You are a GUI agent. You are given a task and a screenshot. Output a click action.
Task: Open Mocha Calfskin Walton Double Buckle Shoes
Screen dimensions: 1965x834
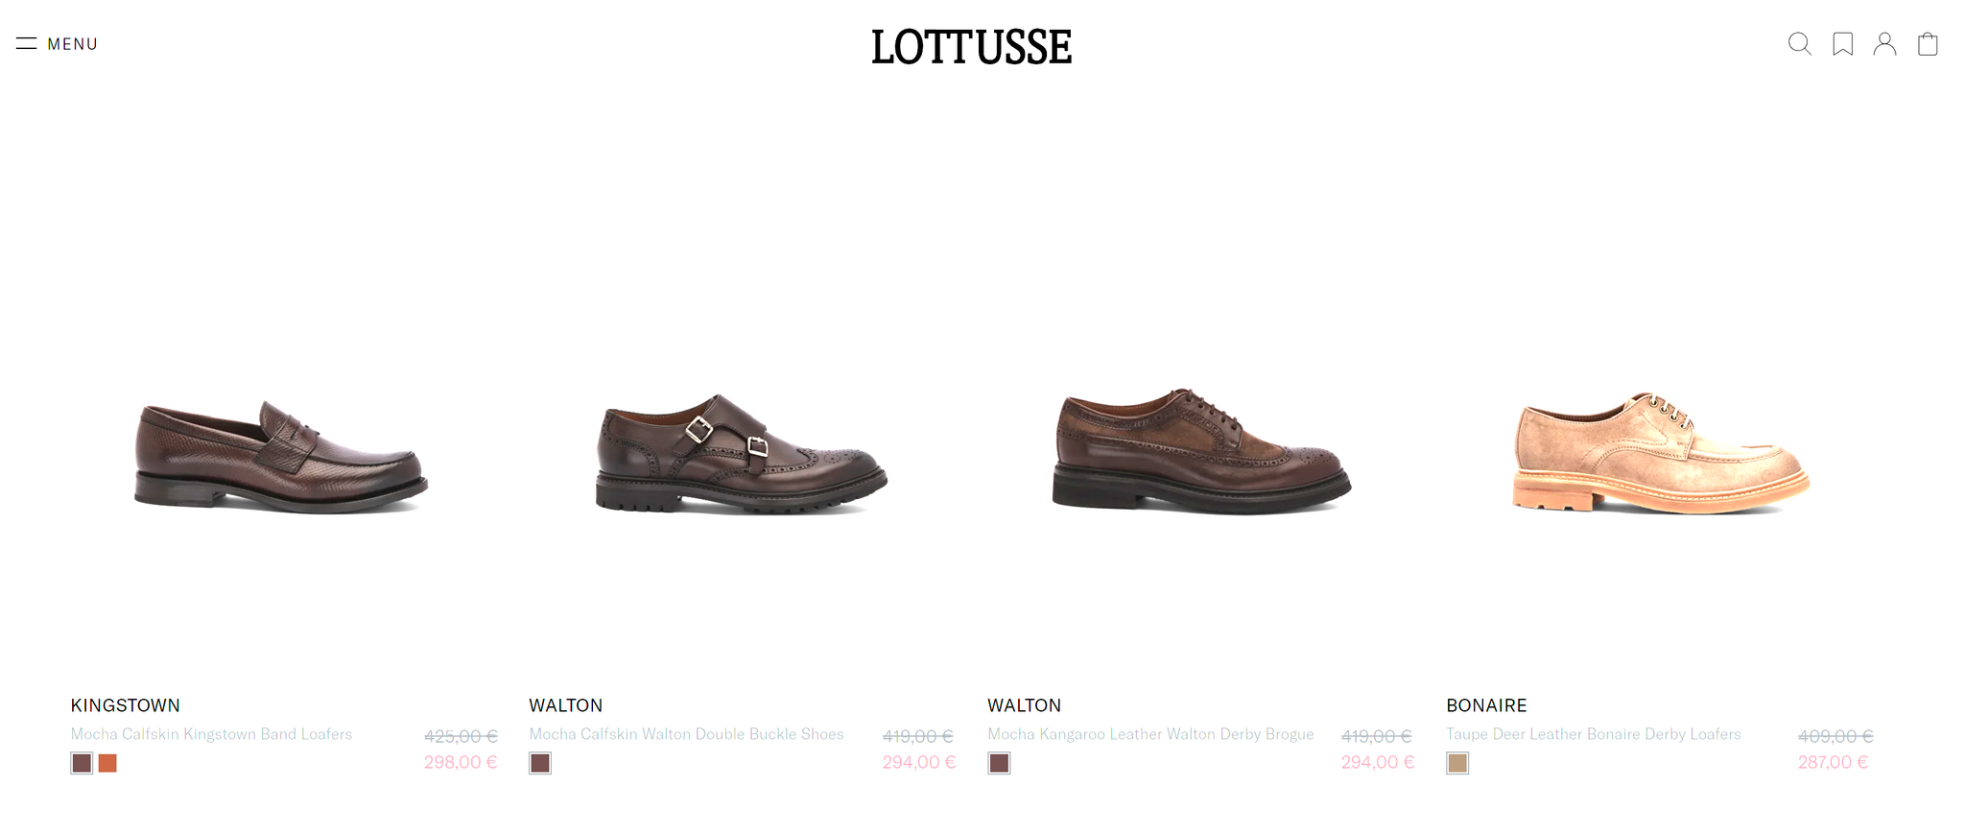(x=686, y=734)
